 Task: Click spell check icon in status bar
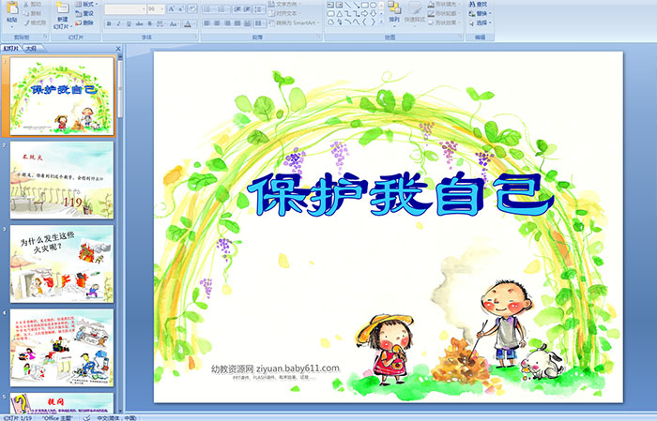click(86, 417)
